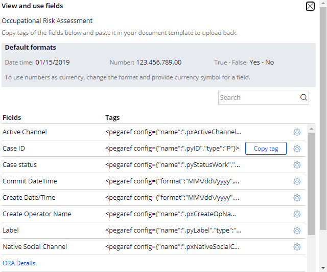The width and height of the screenshot is (327, 272).
Task: Open settings gear for Label field
Action: (x=297, y=231)
